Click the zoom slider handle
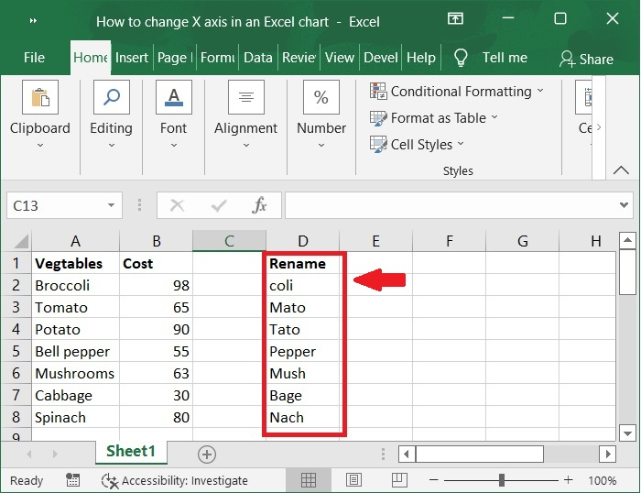 pyautogui.click(x=502, y=480)
